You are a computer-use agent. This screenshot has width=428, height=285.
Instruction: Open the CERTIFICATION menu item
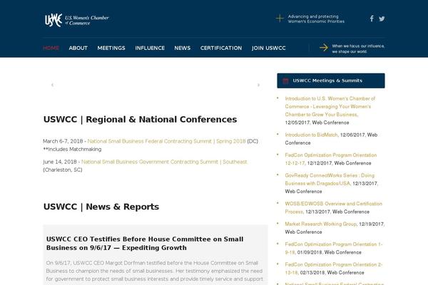(221, 48)
